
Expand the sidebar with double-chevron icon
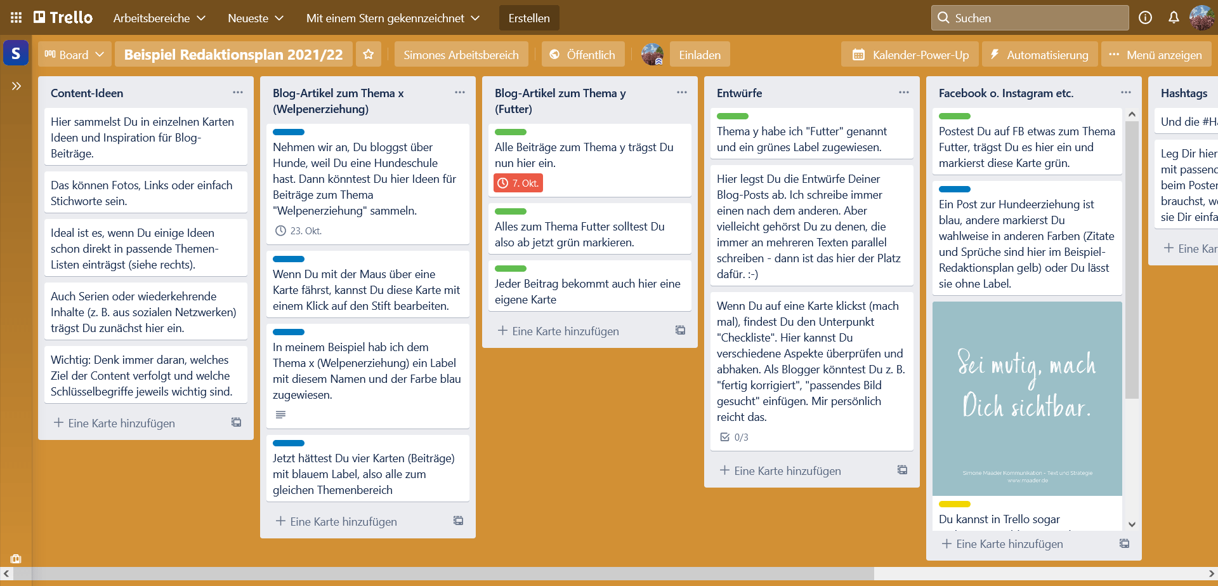[x=16, y=86]
